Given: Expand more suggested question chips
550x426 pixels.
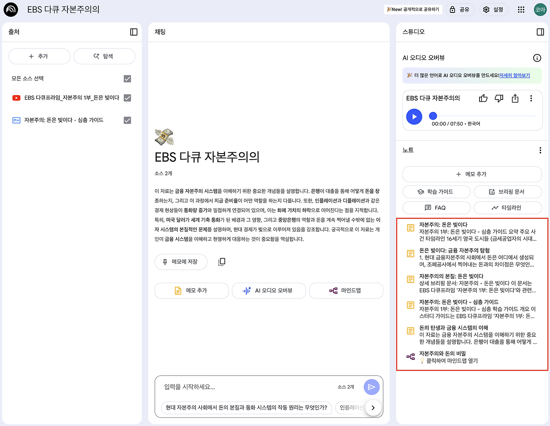Looking at the screenshot, I should [373, 408].
